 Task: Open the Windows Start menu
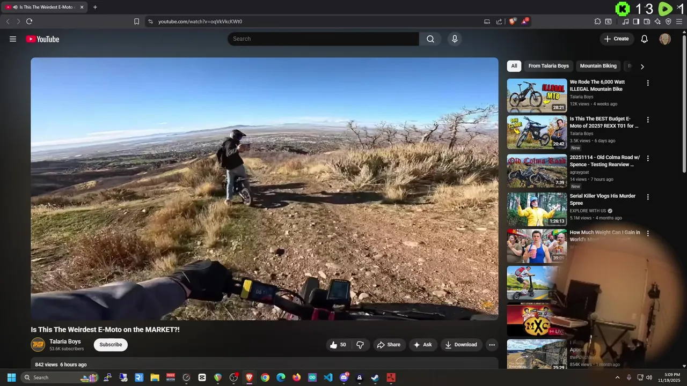click(11, 377)
